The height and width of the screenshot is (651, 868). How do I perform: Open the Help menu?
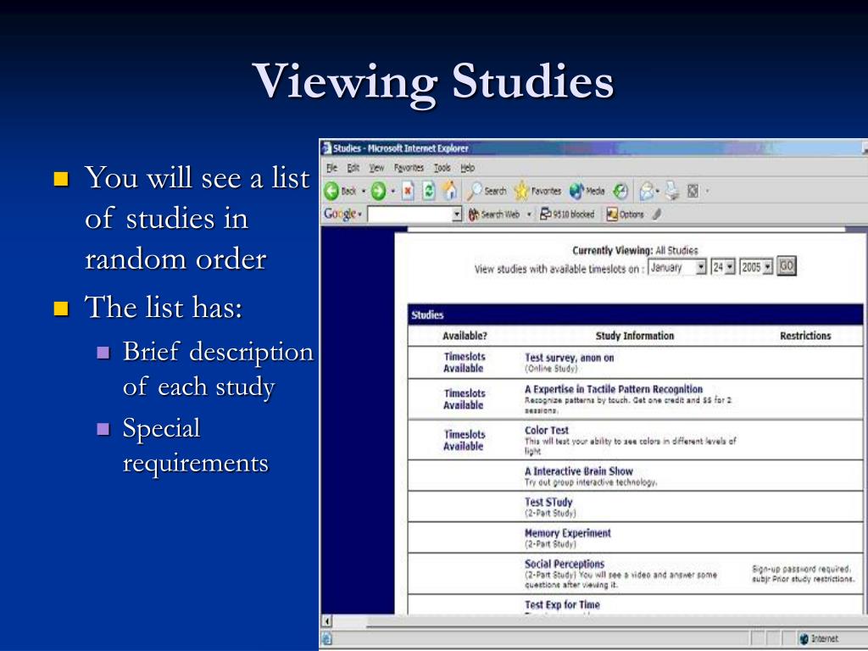[x=468, y=168]
